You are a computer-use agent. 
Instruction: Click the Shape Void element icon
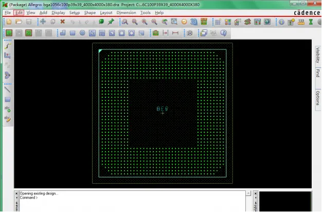click(x=102, y=33)
